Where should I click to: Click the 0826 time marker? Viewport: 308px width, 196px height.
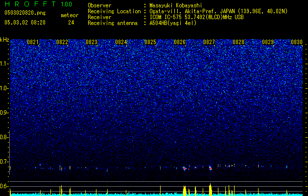180,42
